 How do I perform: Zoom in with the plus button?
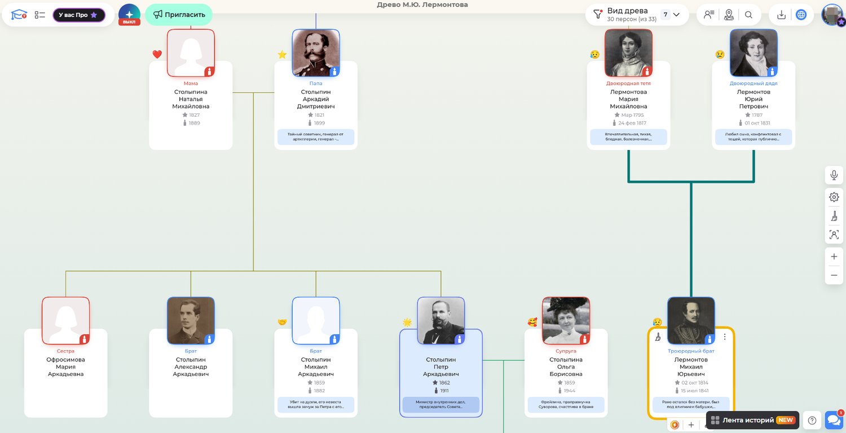tap(834, 256)
